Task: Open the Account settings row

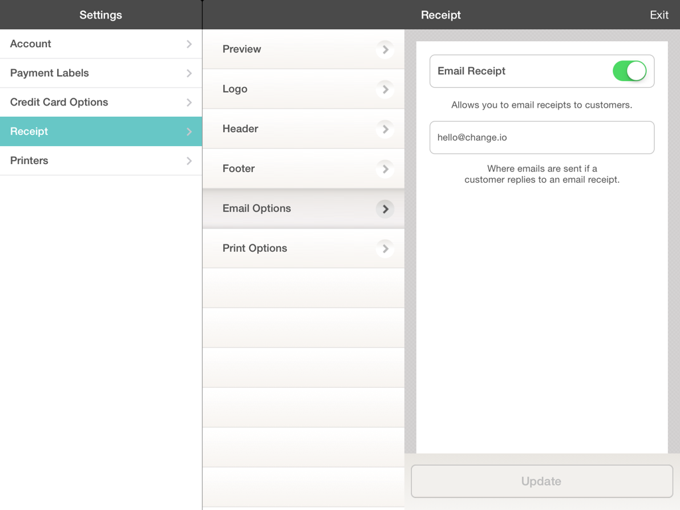Action: tap(101, 44)
